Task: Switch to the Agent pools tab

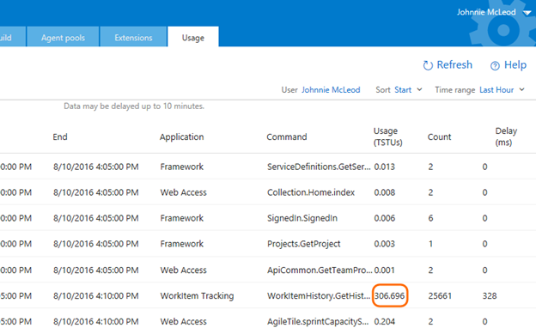Action: click(x=63, y=37)
